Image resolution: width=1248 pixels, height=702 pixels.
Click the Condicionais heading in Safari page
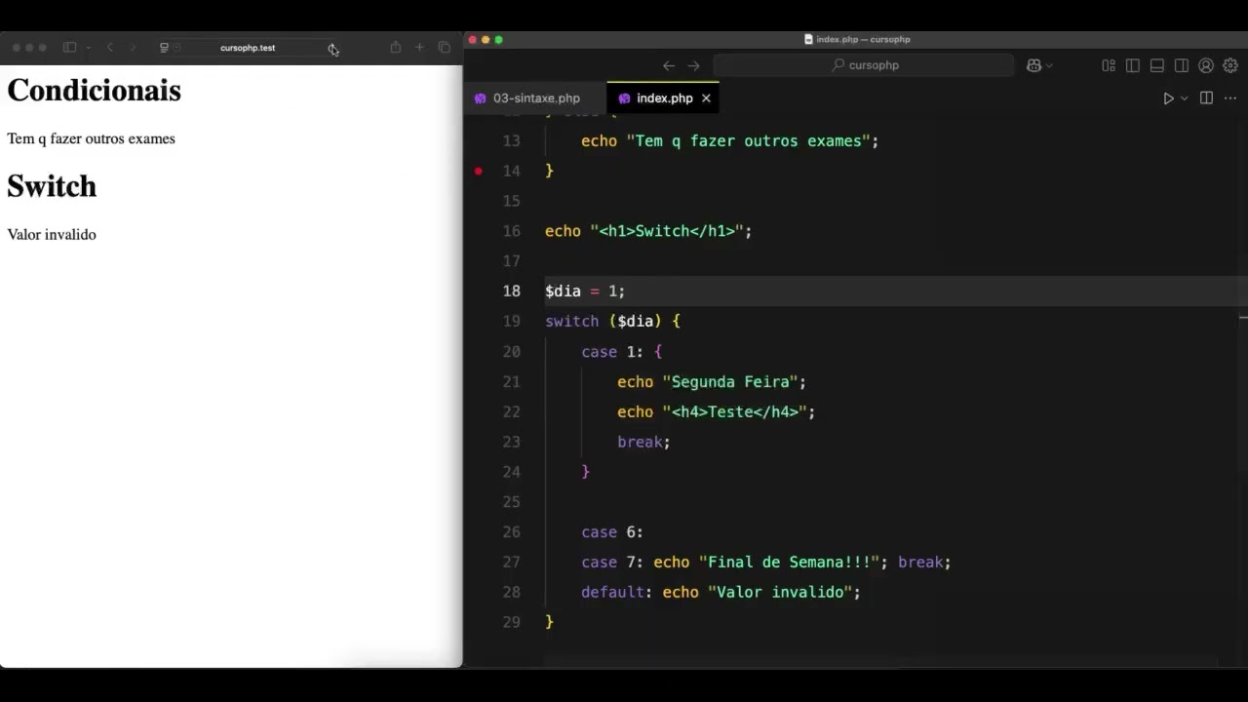click(x=94, y=90)
